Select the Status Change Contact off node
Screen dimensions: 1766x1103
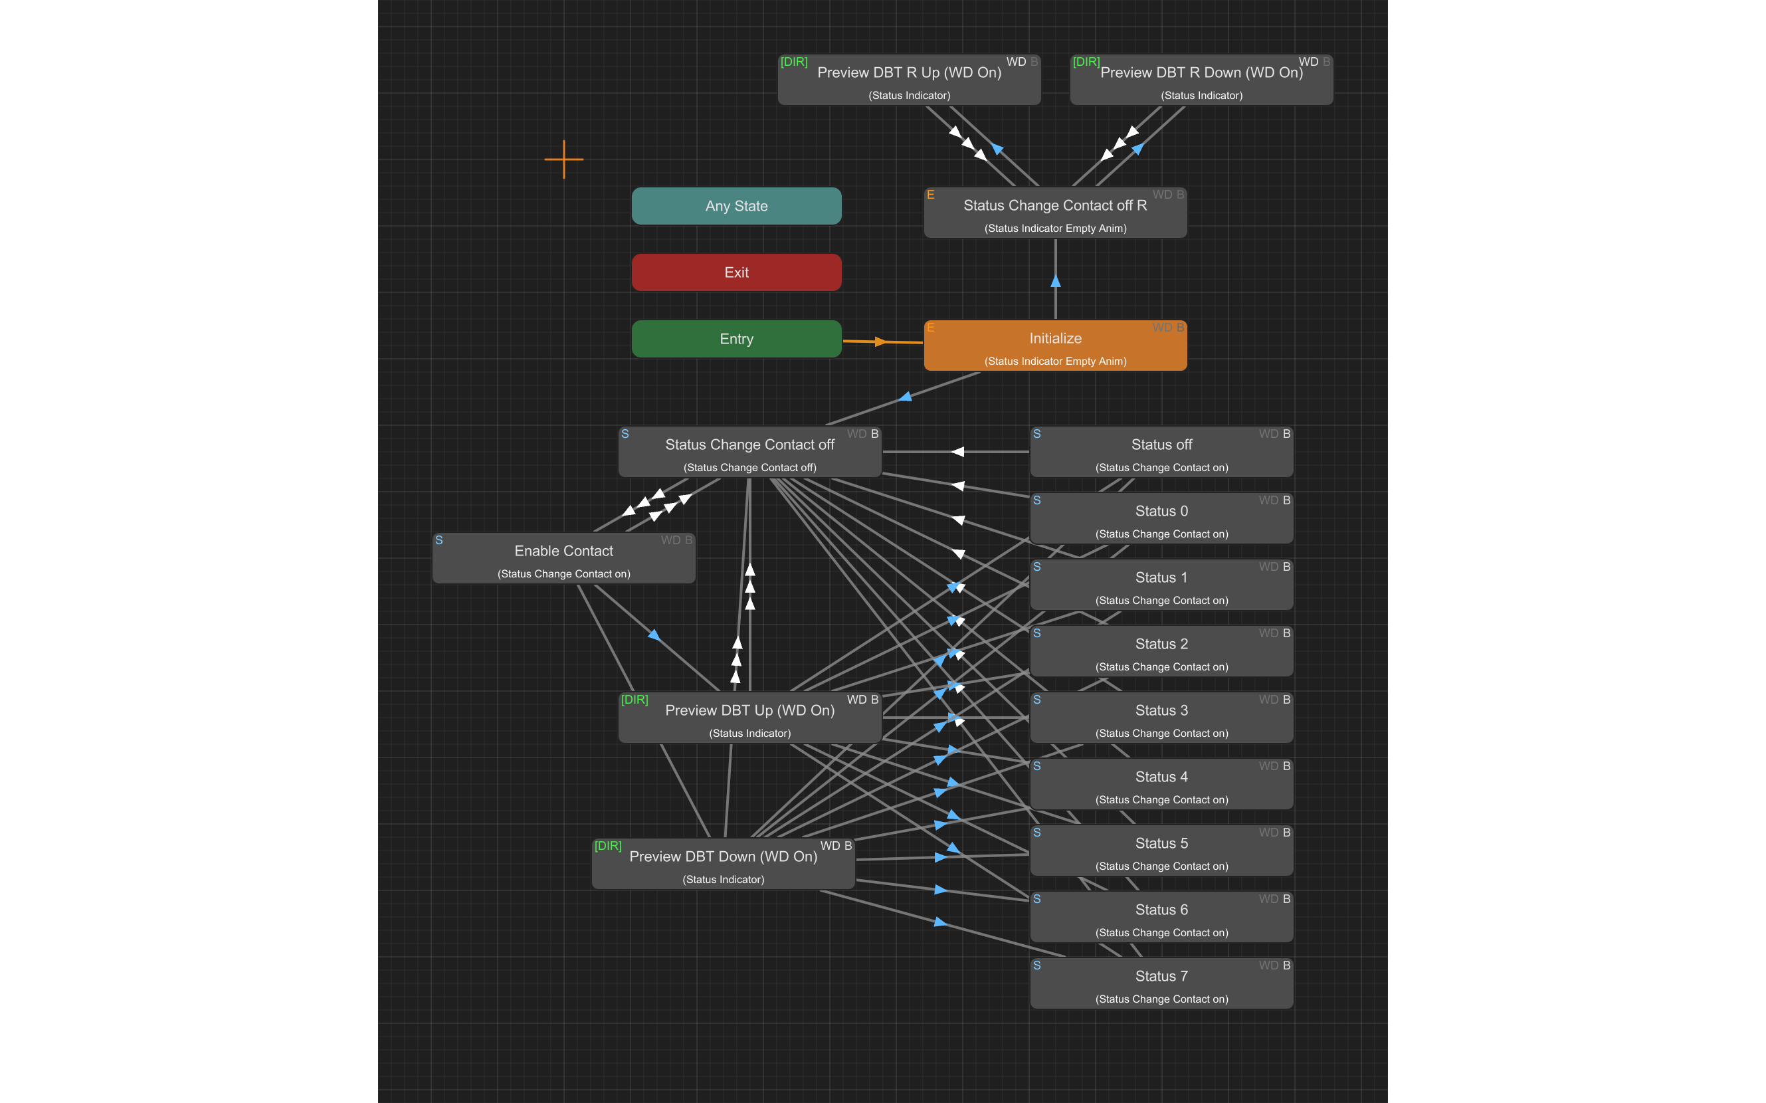(750, 452)
